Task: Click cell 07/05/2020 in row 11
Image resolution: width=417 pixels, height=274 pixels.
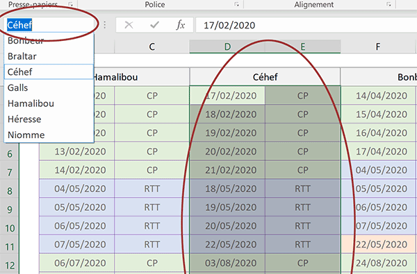Action: click(77, 244)
